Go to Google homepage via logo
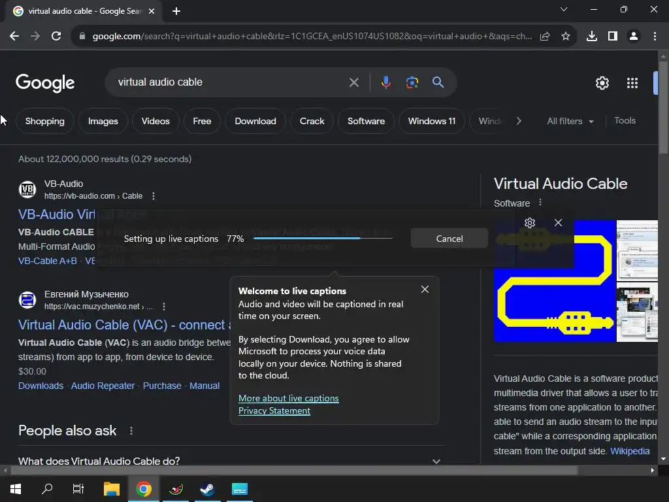Screen dimensions: 669x502 coord(45,83)
